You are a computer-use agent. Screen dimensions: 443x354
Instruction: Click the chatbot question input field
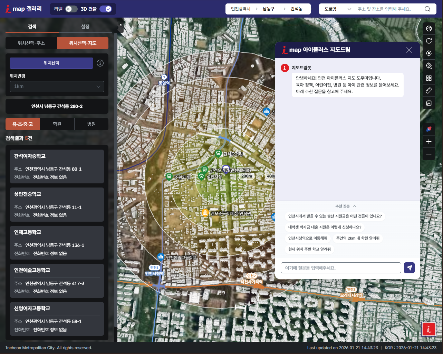click(341, 268)
